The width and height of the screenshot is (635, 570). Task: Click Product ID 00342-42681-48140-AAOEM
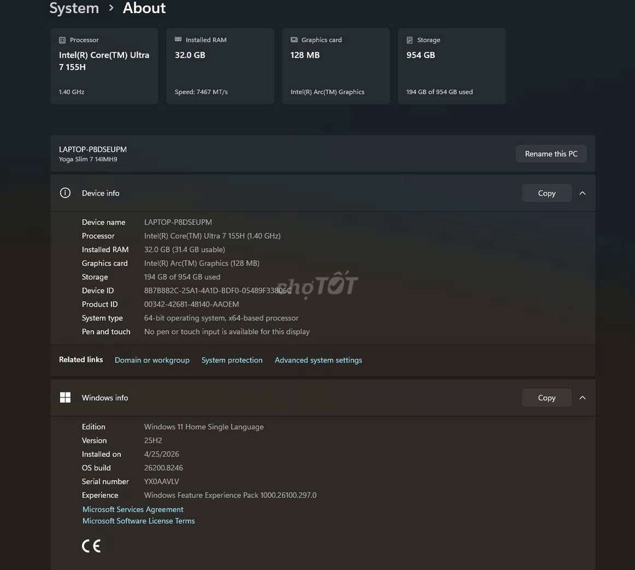(x=192, y=304)
